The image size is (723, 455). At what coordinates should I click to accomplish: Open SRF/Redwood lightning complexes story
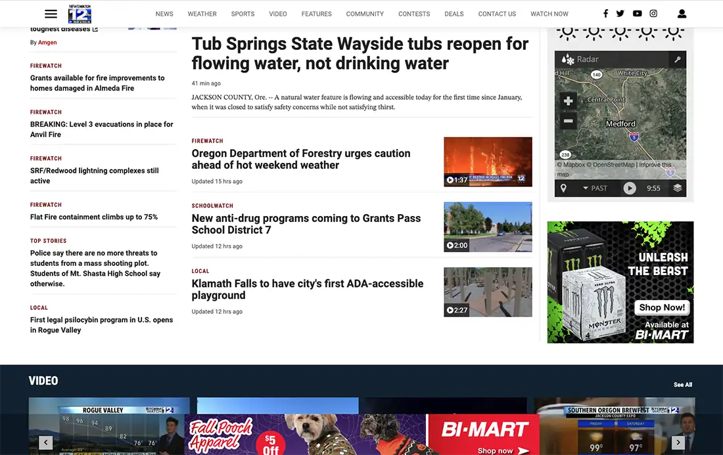point(95,175)
